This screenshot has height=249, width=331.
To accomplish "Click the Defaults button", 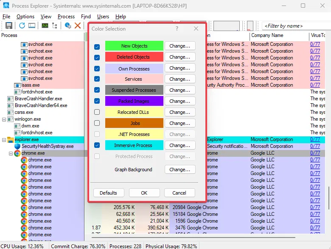I will point(108,193).
